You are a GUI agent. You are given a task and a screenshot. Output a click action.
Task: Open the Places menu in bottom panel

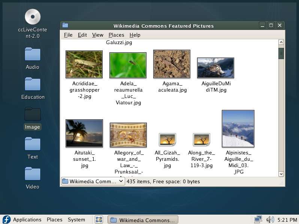[x=55, y=220]
